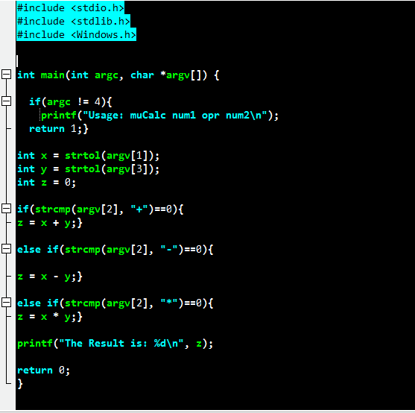Click the highlighted stdlib.h include line
This screenshot has width=415, height=413.
73,21
